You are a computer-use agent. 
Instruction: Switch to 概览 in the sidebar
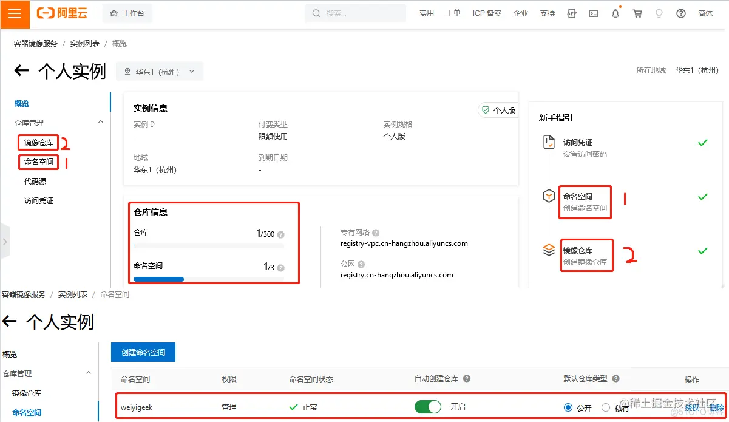[x=21, y=103]
